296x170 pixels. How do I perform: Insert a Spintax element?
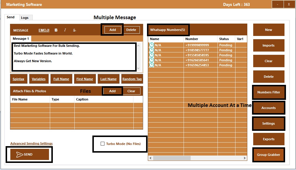[19, 79]
